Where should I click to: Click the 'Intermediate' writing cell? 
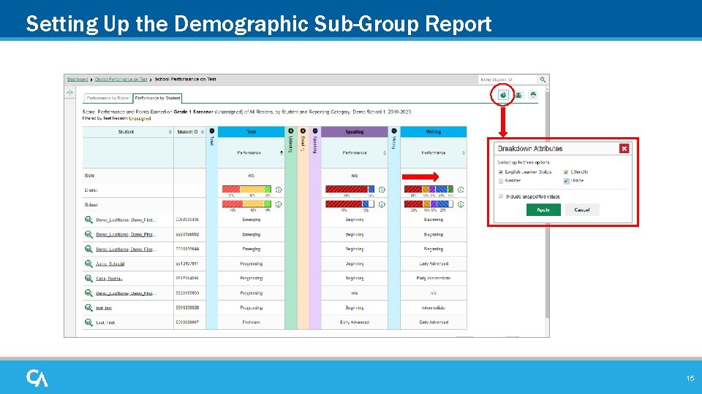tap(434, 308)
